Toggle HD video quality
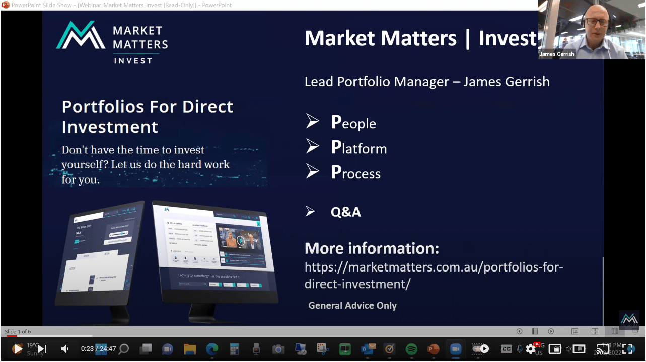646x362 pixels. tap(537, 343)
